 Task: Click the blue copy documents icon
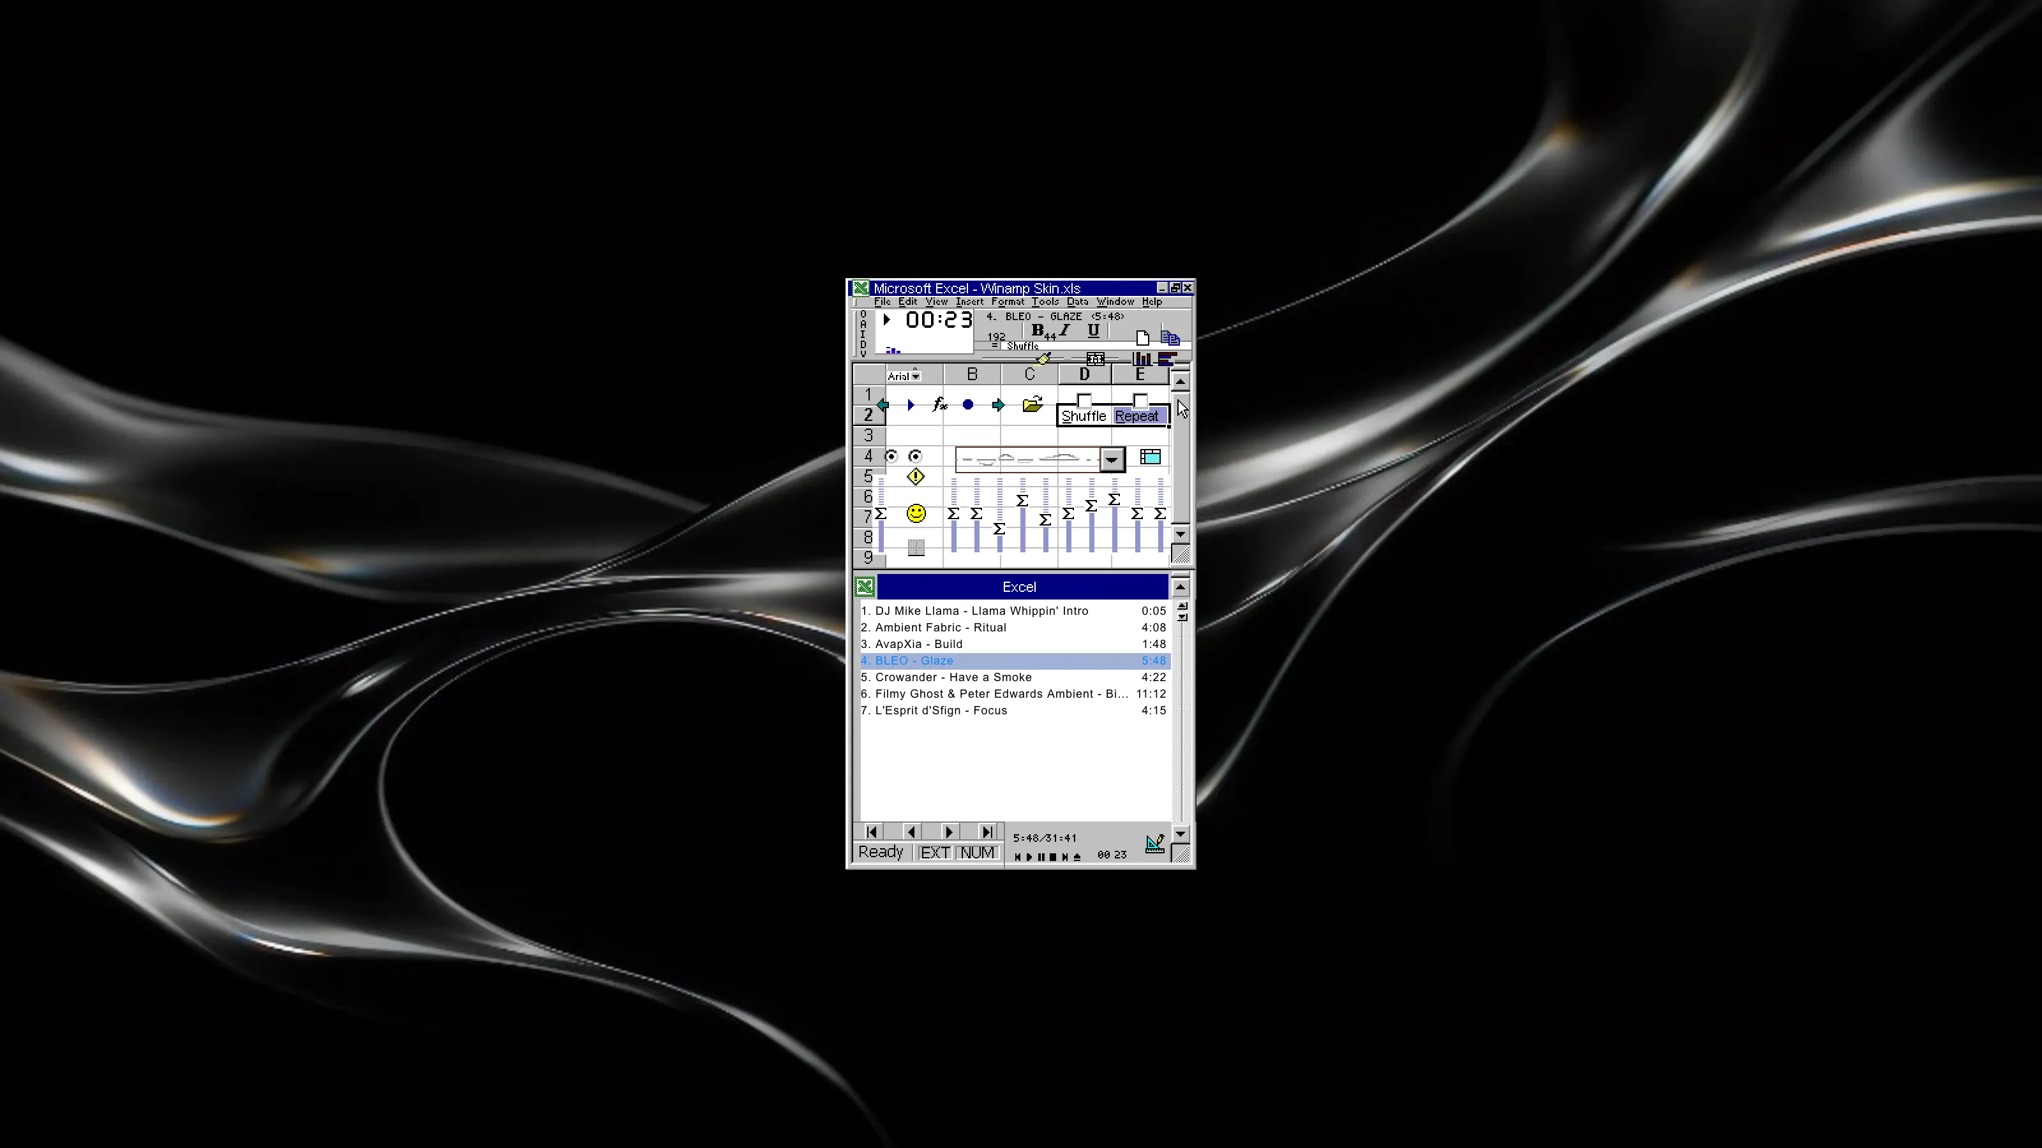coord(1171,338)
